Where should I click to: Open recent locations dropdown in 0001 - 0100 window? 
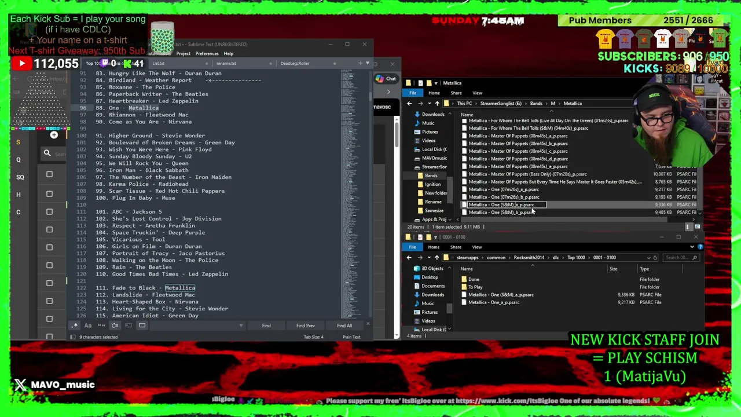[x=429, y=257]
